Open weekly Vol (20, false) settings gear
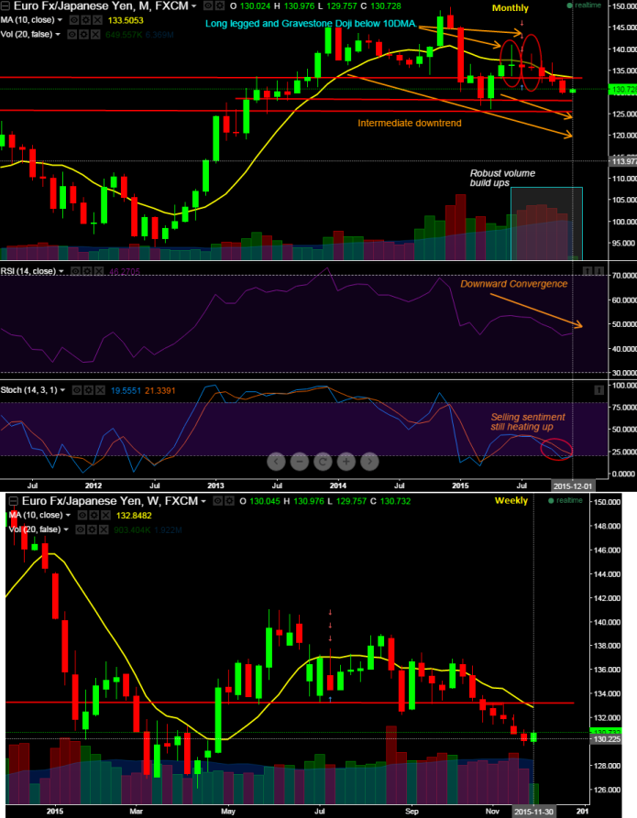Image resolution: width=637 pixels, height=818 pixels. click(x=93, y=529)
